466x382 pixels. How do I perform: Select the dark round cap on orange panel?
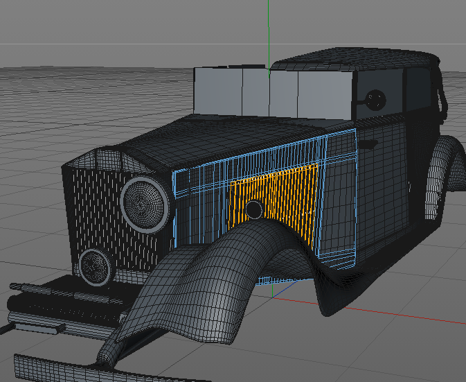tap(254, 210)
